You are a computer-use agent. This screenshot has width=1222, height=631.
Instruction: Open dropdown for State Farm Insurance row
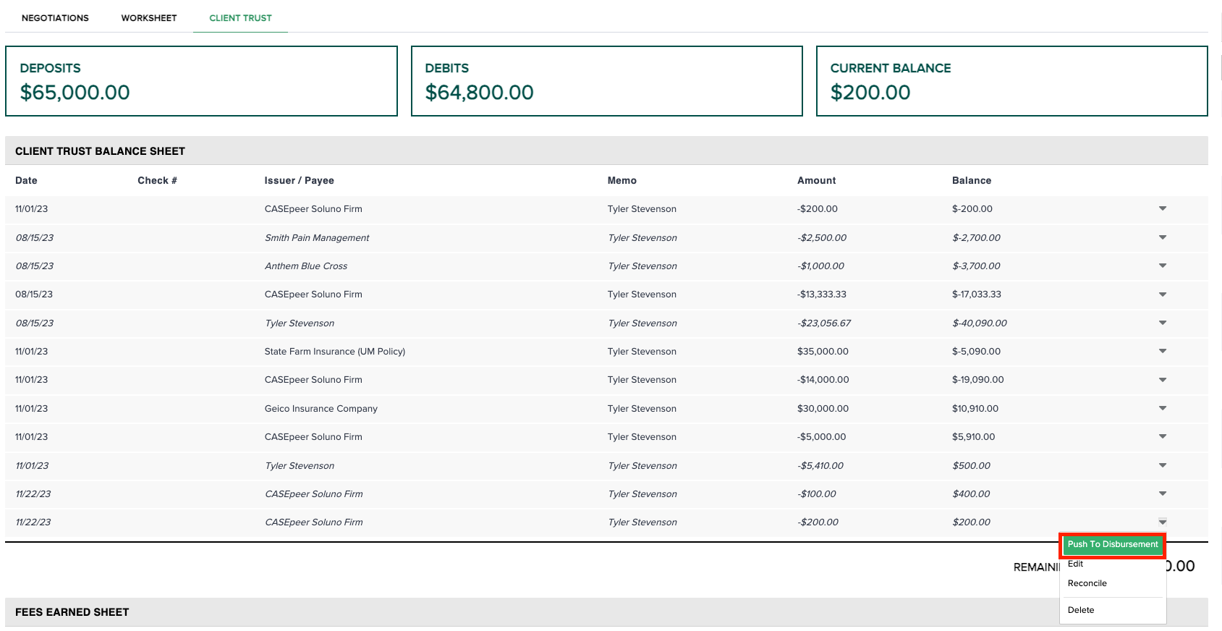coord(1163,351)
